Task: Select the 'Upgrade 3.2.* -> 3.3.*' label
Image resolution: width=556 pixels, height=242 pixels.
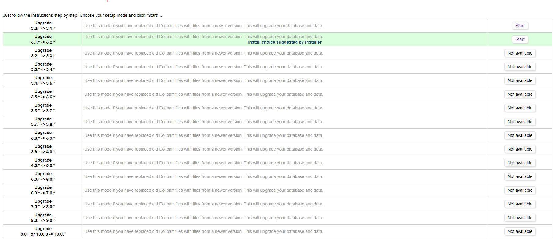Action: click(43, 53)
